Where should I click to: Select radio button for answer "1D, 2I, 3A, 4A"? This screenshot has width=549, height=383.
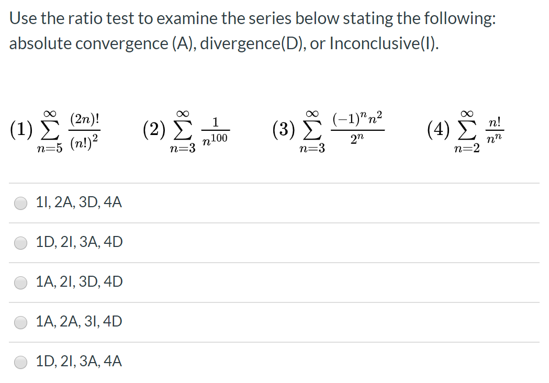click(20, 362)
